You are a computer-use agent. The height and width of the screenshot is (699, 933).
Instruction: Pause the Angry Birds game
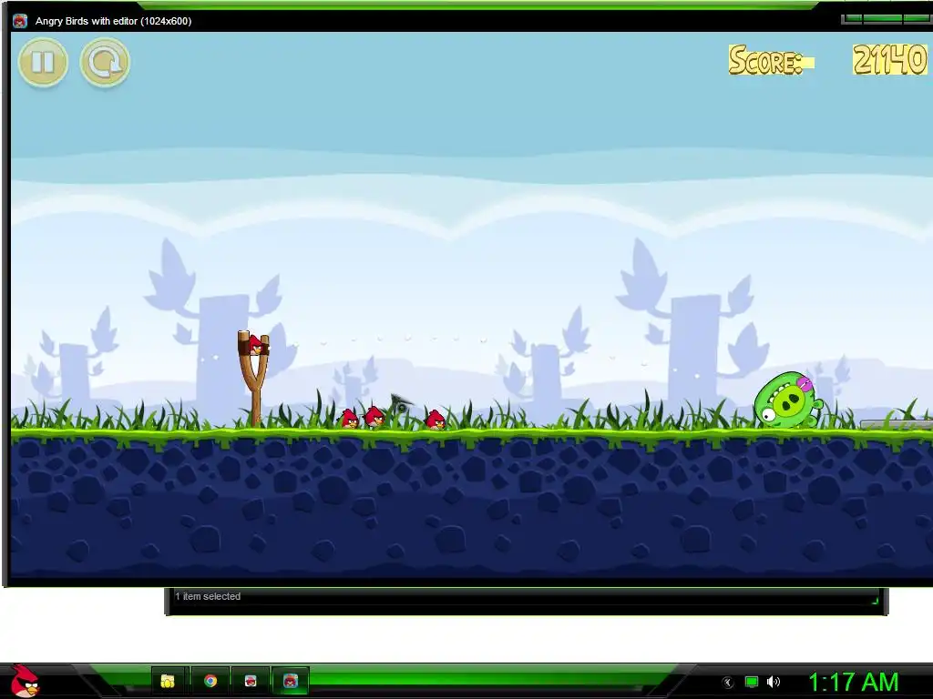tap(44, 62)
